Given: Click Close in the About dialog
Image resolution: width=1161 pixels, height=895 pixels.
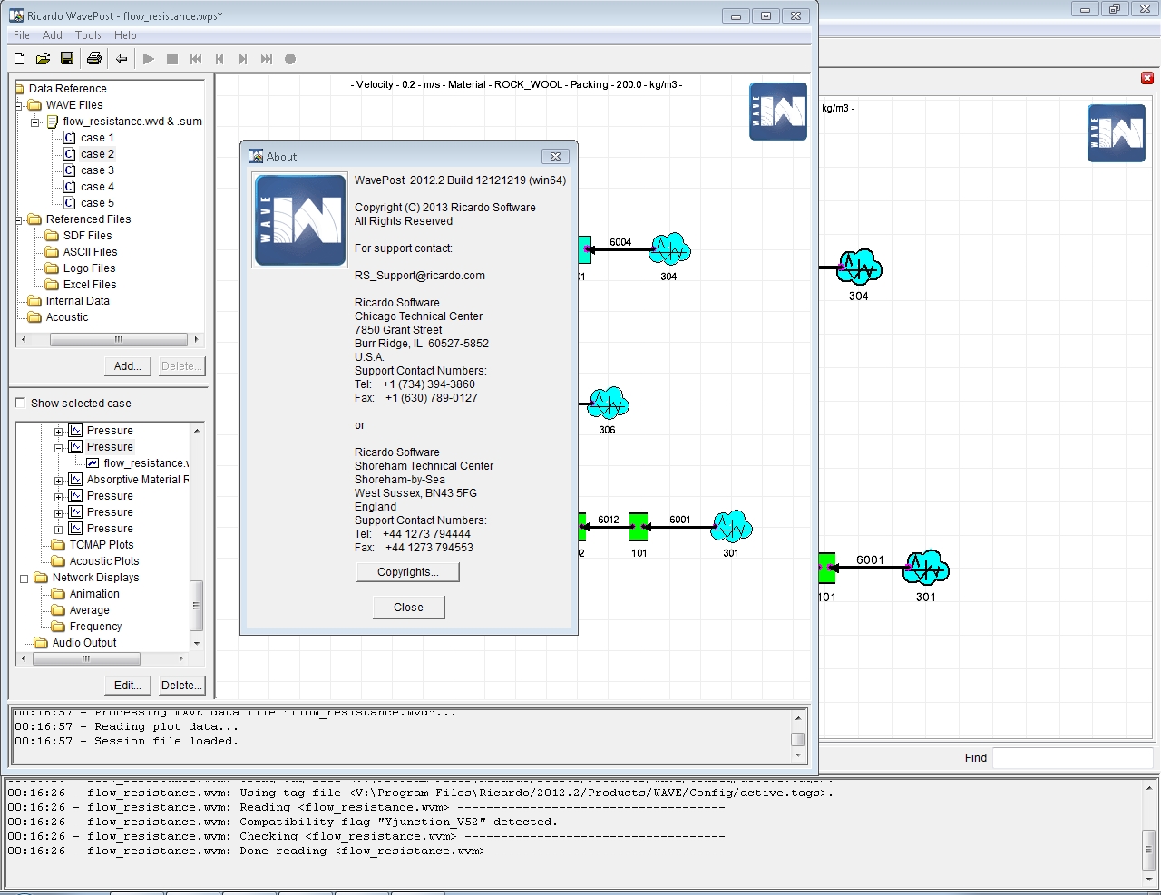Looking at the screenshot, I should coord(408,608).
